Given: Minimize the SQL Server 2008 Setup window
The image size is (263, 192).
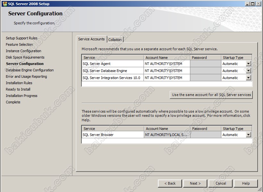Looking at the screenshot, I should click(247, 4).
